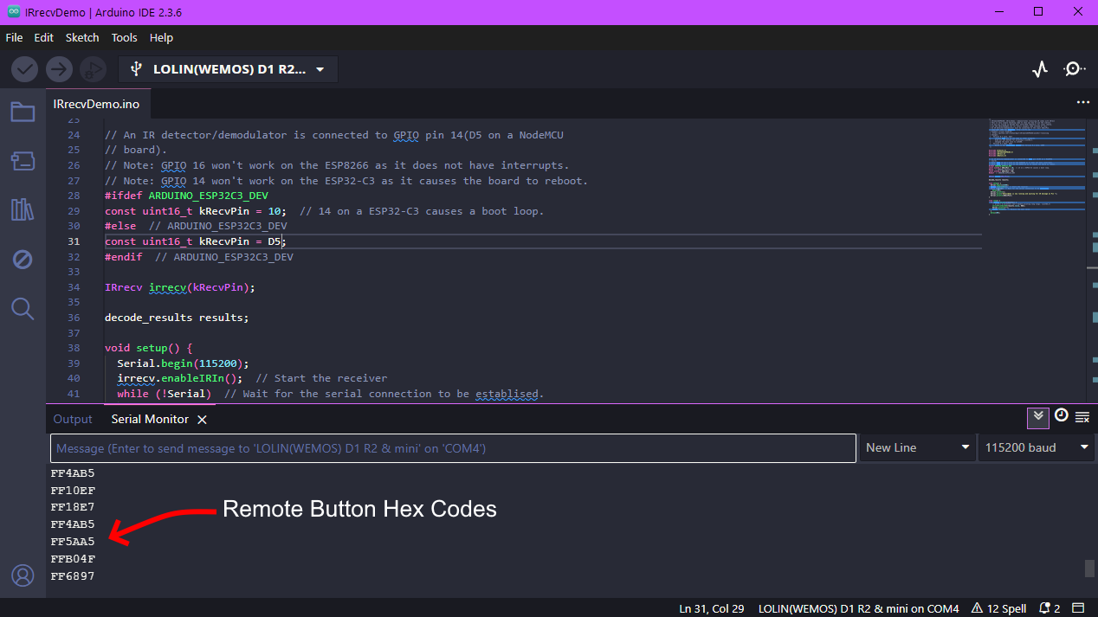
Task: Select the IRrecvDemo.ino editor tab
Action: [96, 103]
